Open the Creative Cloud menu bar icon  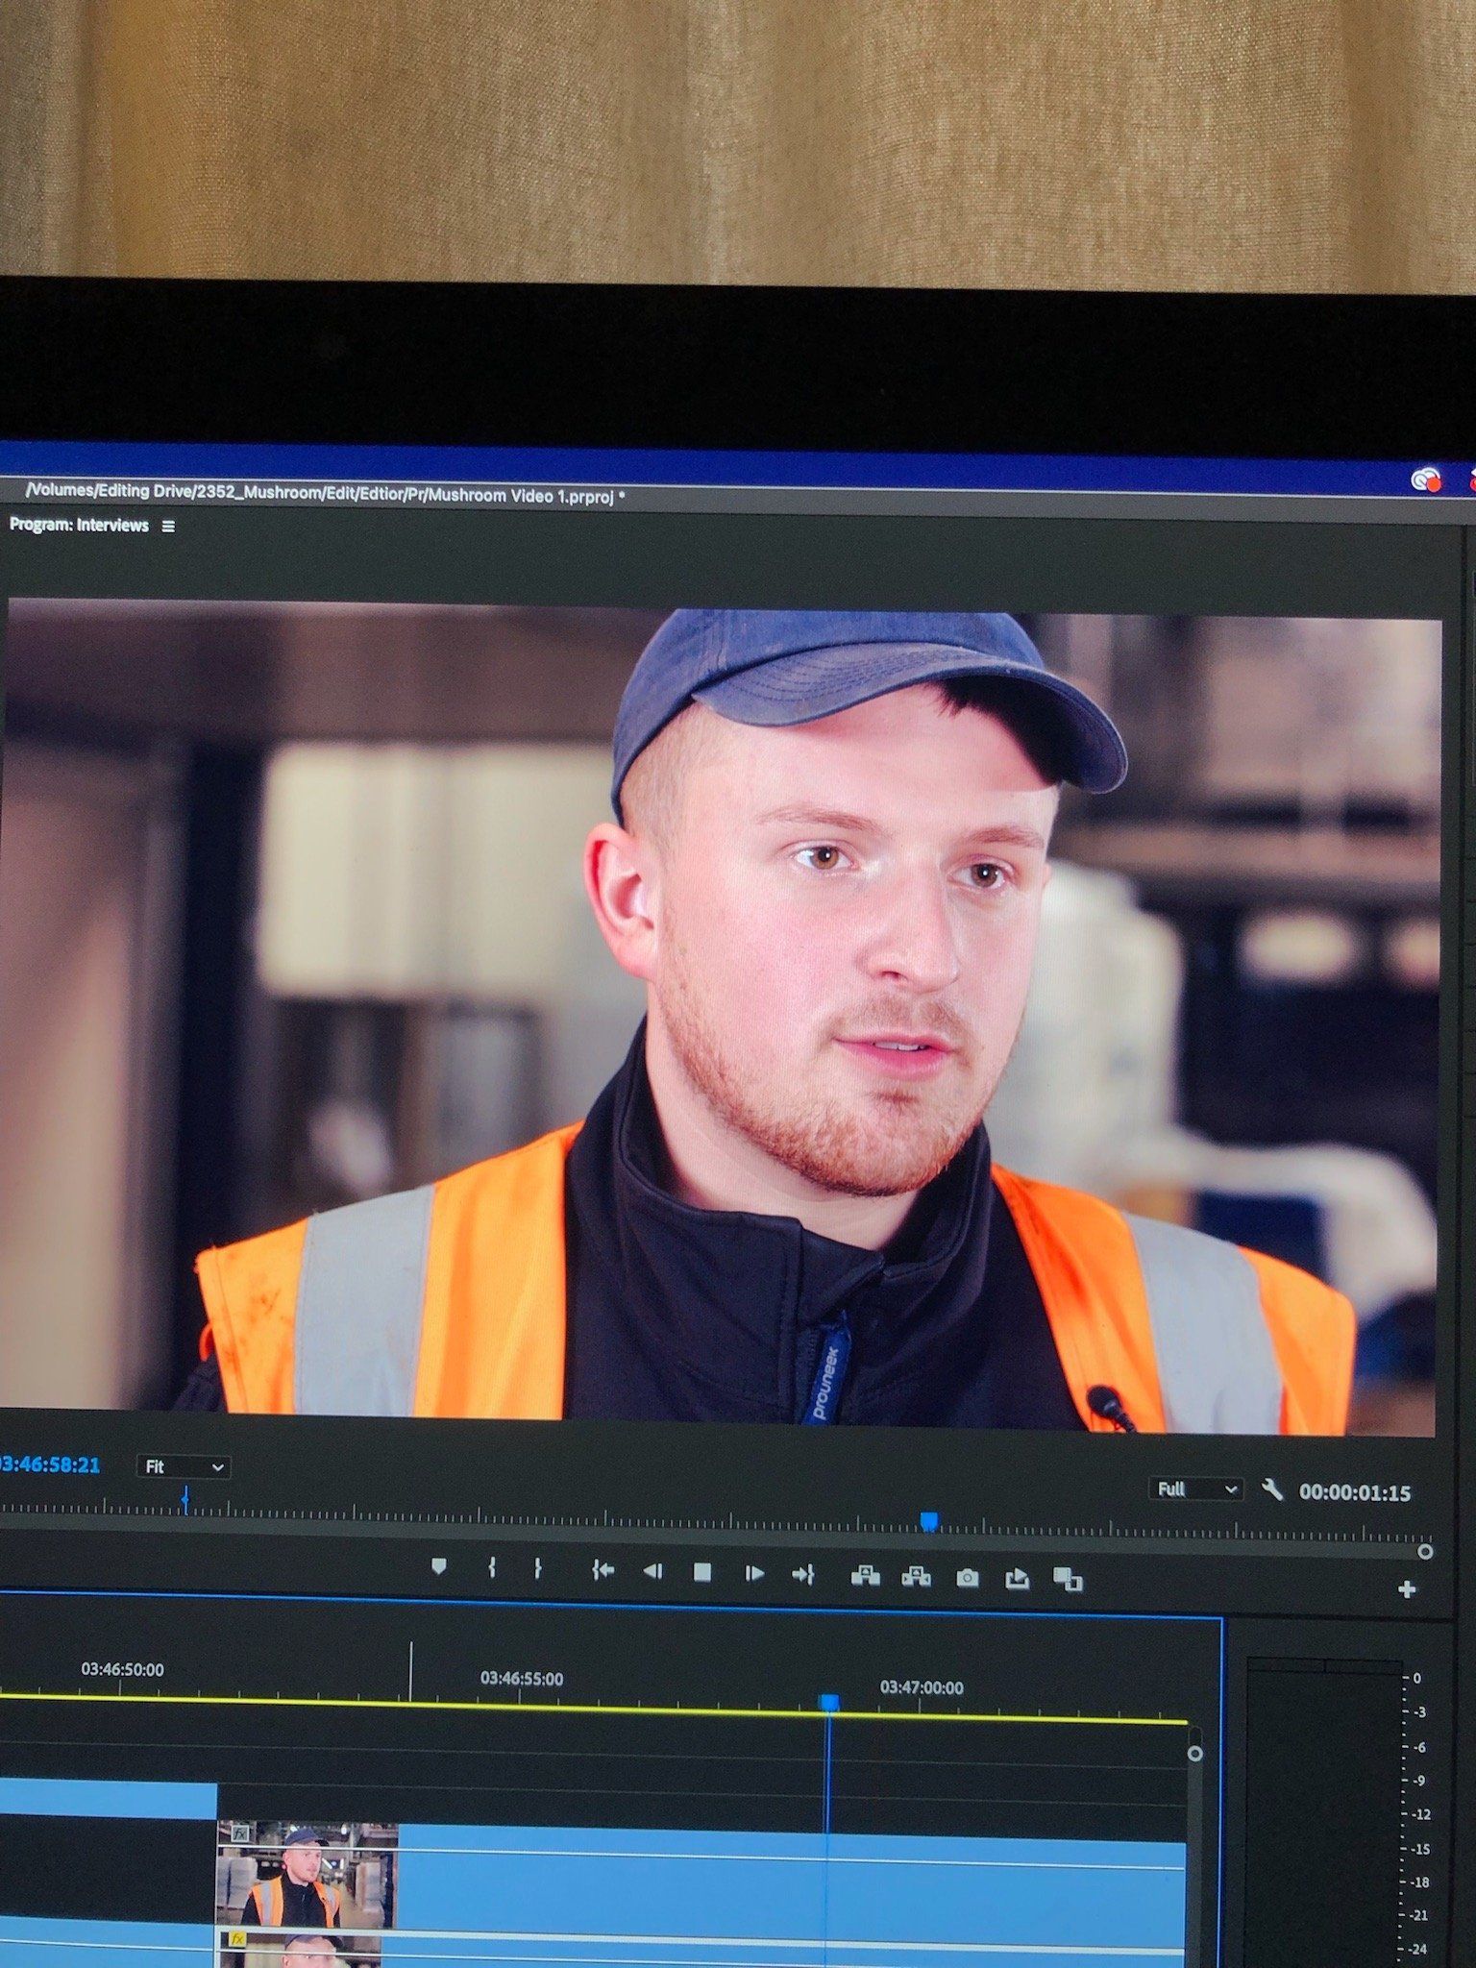(x=1426, y=479)
